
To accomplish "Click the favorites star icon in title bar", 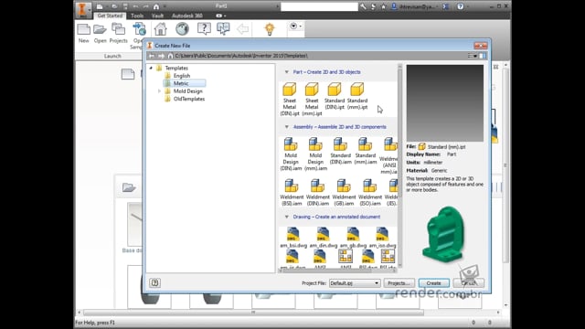I will pos(383,6).
